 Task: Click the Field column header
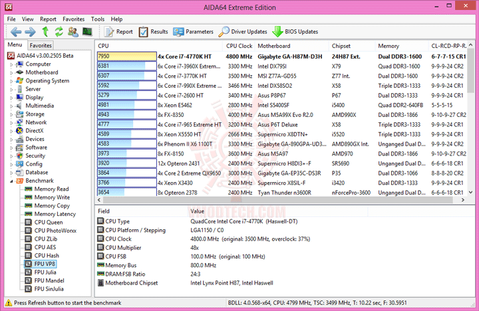click(x=141, y=211)
